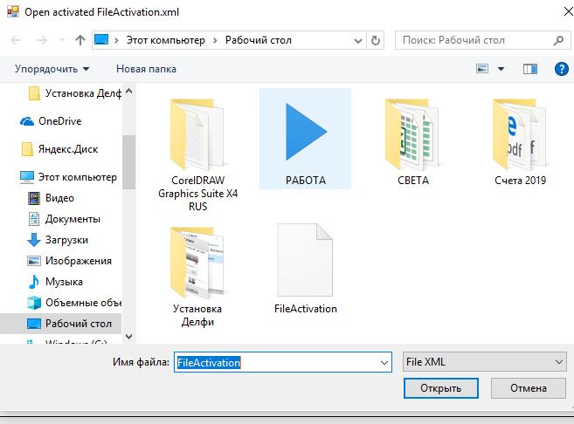The height and width of the screenshot is (424, 574).
Task: Open OneDrive in the navigation pane
Action: tap(51, 121)
